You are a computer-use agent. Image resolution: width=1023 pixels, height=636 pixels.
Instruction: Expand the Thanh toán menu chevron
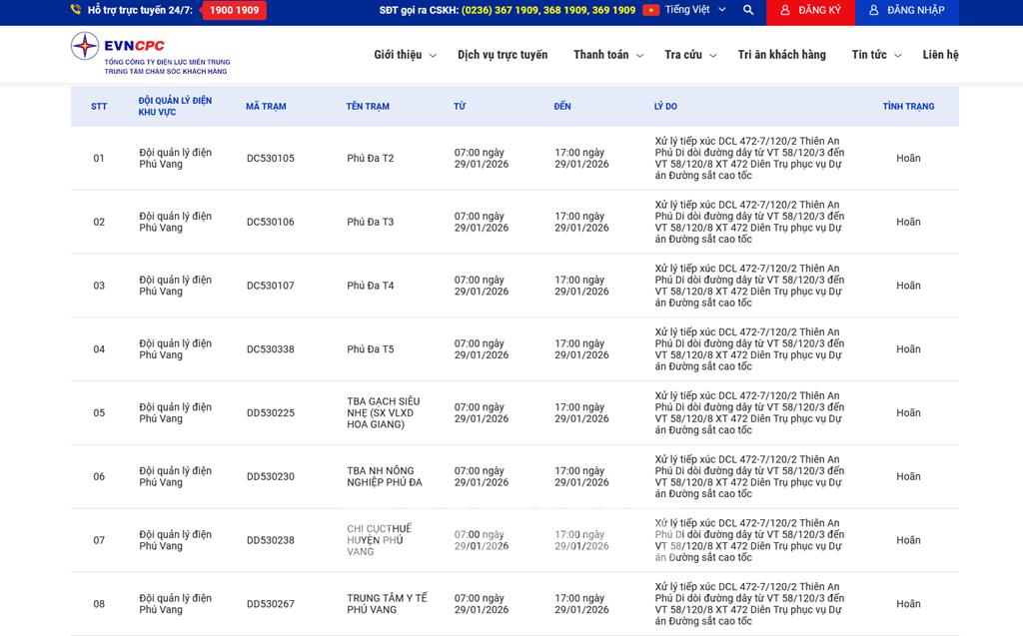tap(639, 56)
